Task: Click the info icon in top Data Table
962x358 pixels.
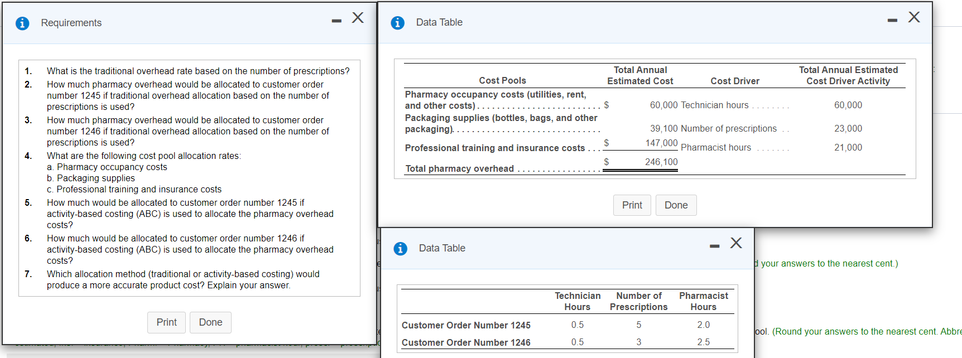Action: click(x=397, y=23)
